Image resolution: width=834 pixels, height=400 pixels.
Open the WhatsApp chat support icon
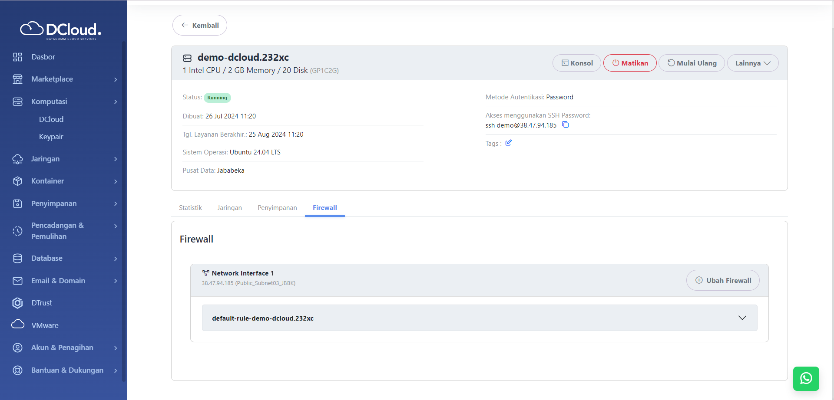(806, 378)
